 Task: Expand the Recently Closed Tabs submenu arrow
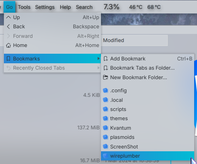98,68
